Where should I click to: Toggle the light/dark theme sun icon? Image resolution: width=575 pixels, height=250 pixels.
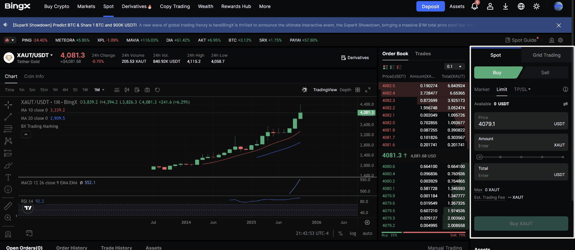pyautogui.click(x=536, y=6)
